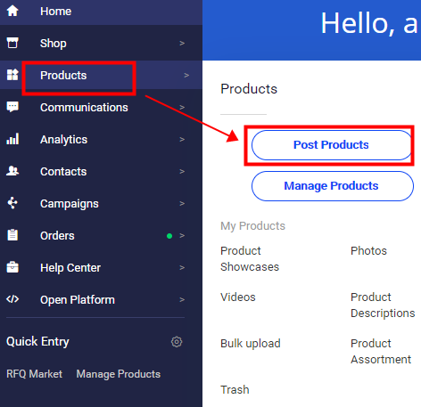The image size is (421, 407).
Task: Open RFQ Market quick entry link
Action: 34,374
